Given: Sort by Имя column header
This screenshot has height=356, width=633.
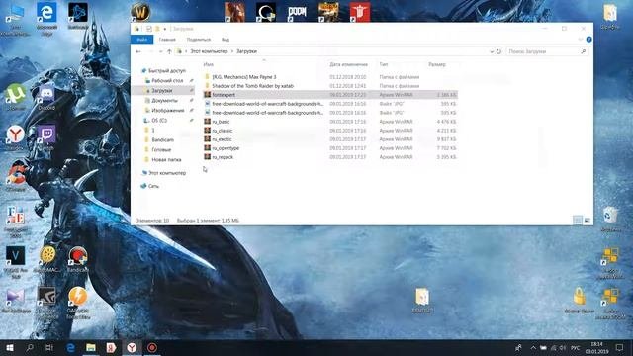Looking at the screenshot, I should click(209, 64).
